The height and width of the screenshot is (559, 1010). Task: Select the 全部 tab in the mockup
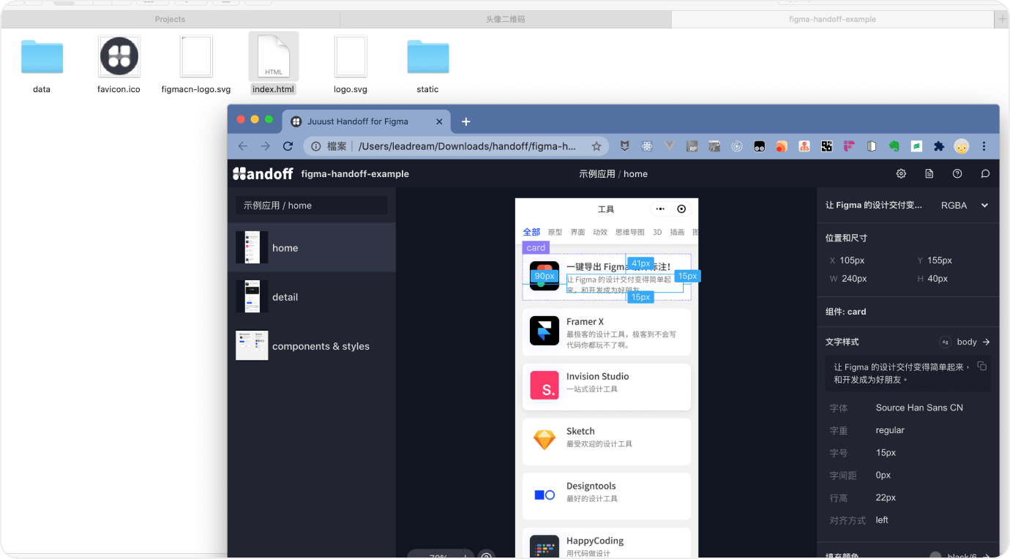pyautogui.click(x=531, y=232)
